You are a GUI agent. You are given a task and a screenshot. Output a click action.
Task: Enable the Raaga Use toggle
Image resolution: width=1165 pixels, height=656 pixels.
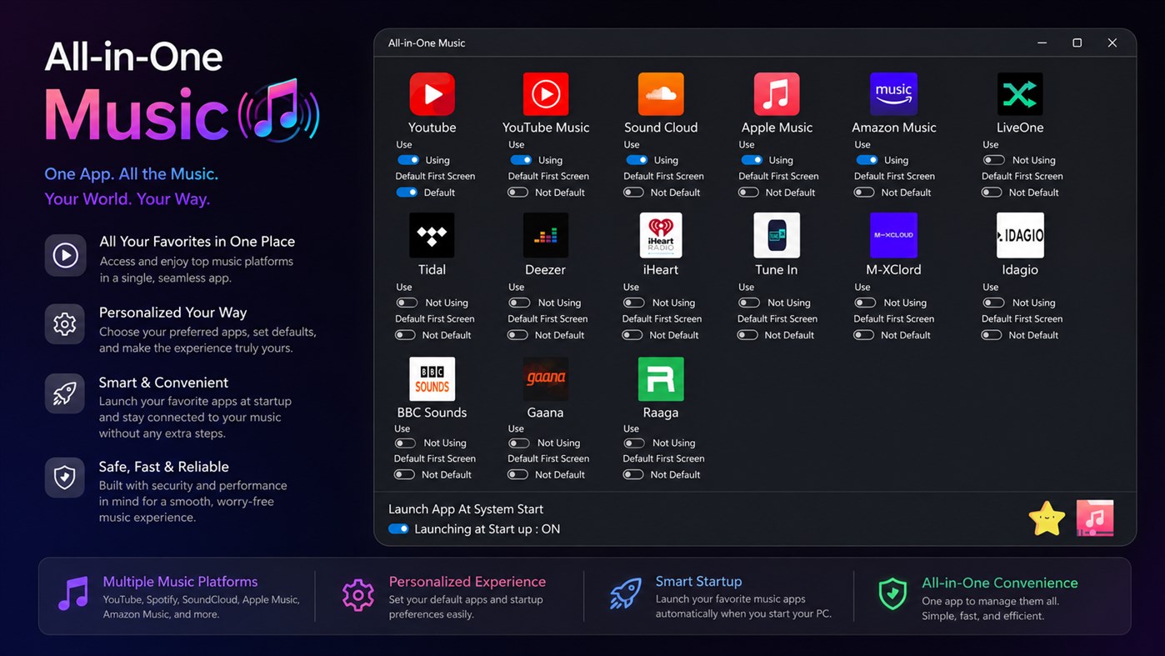click(x=634, y=443)
